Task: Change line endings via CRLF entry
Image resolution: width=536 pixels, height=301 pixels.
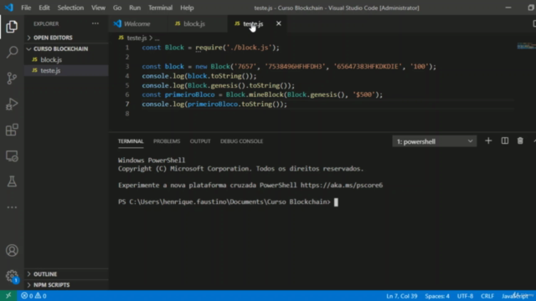Action: point(487,296)
